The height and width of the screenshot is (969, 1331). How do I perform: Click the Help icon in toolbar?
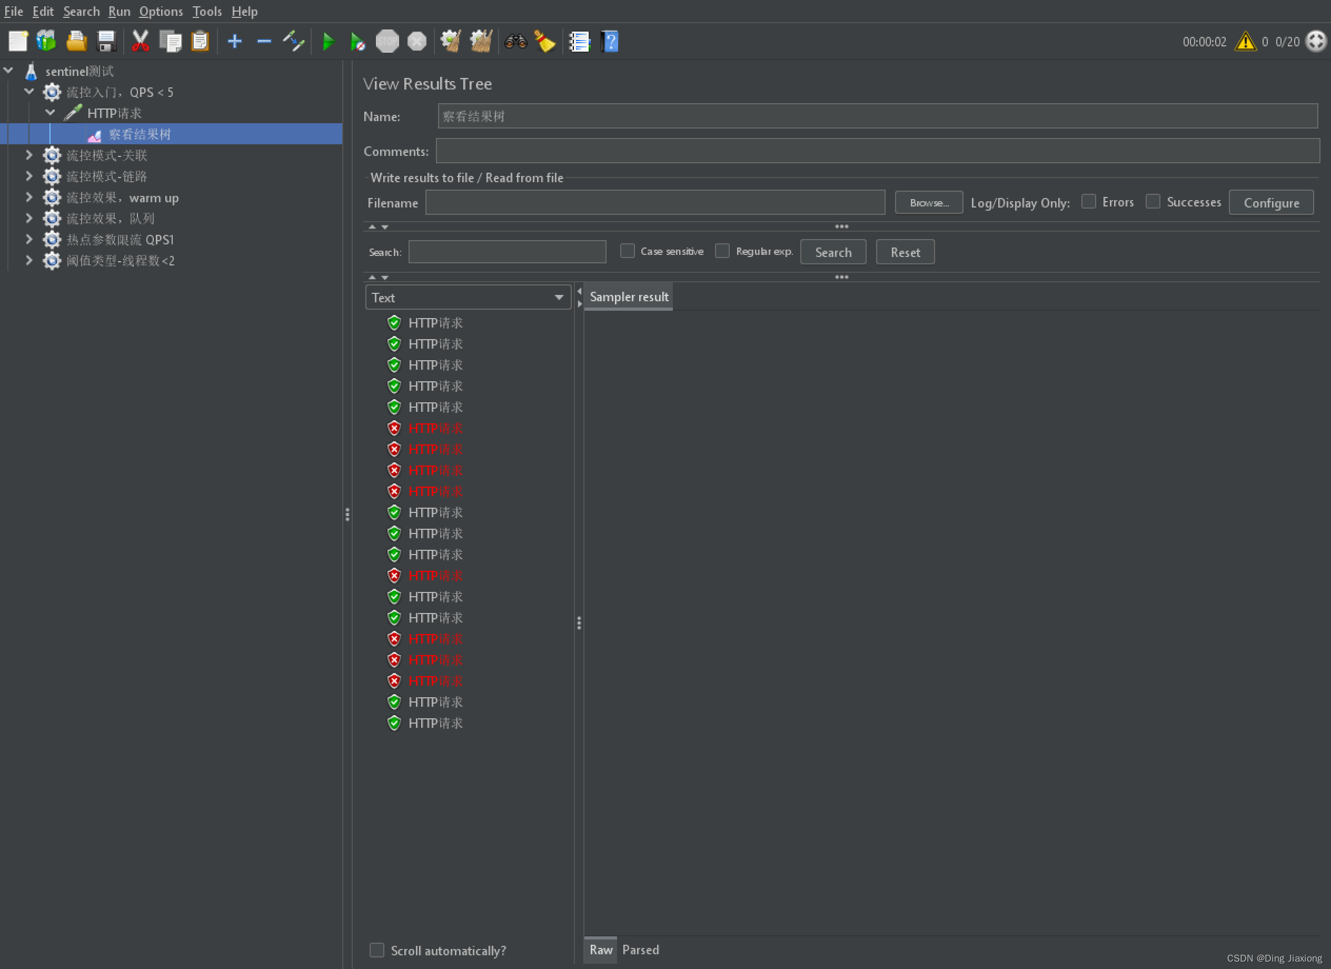[611, 42]
